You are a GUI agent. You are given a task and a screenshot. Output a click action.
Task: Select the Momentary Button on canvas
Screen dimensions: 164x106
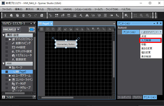pos(66,44)
